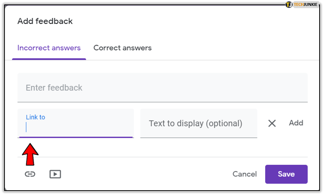Select the Incorrect answers tab
Image resolution: width=324 pixels, height=195 pixels.
tap(49, 48)
